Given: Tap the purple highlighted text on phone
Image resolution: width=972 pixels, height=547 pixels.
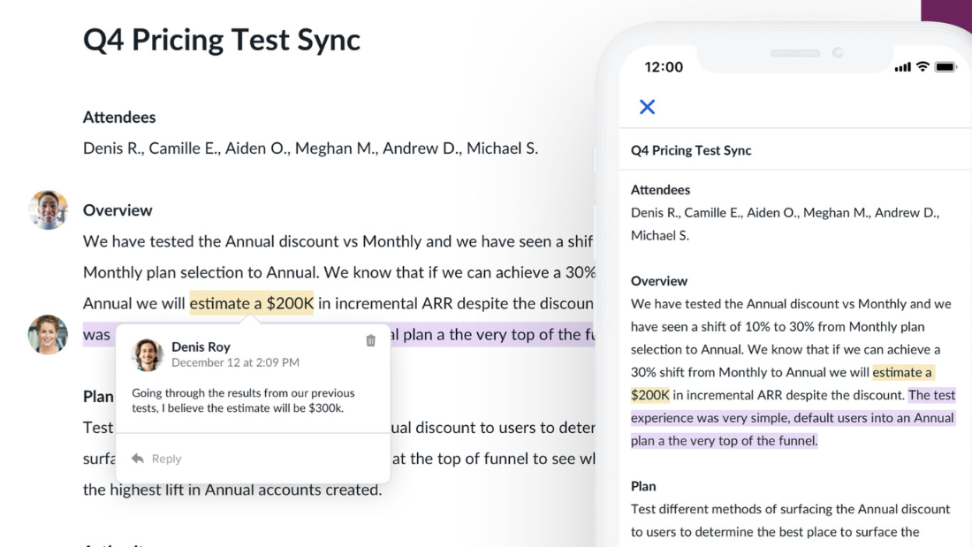Looking at the screenshot, I should coord(792,418).
